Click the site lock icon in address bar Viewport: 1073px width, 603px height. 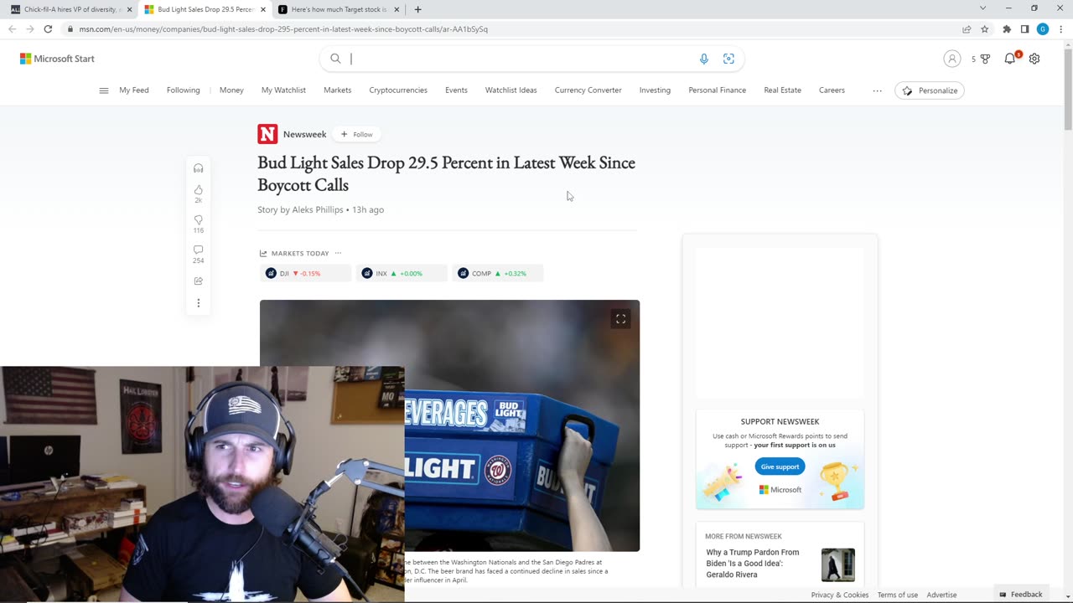tap(70, 28)
